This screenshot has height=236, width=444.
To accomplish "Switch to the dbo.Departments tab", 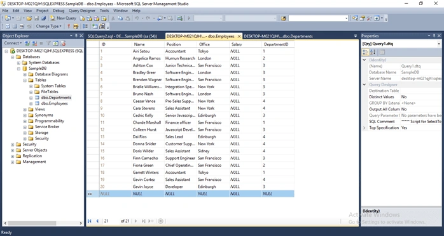I will [x=279, y=36].
